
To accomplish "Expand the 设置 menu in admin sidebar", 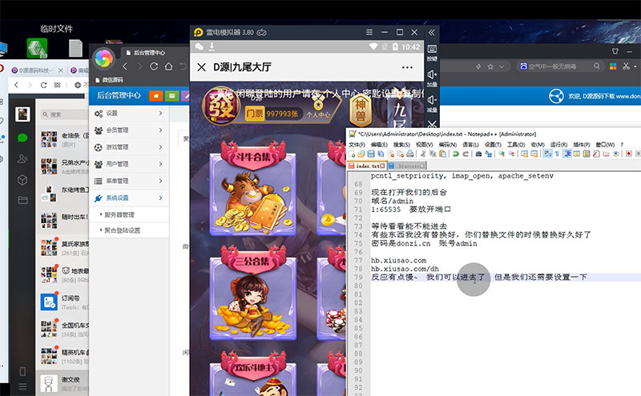I will click(x=129, y=113).
